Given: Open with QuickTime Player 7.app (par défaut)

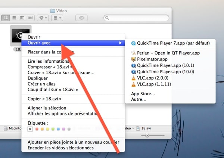Looking at the screenshot, I should (x=170, y=43).
